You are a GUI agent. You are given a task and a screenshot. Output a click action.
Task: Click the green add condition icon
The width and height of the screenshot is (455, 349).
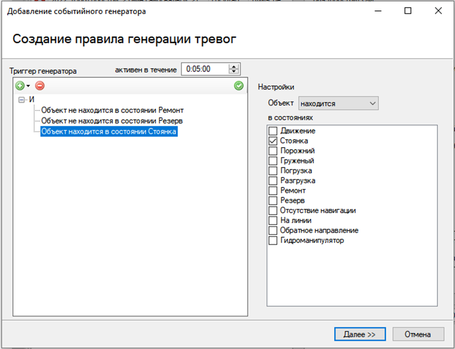[20, 86]
